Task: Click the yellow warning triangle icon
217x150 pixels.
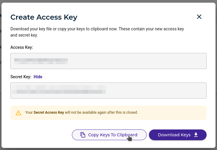Action: click(18, 113)
